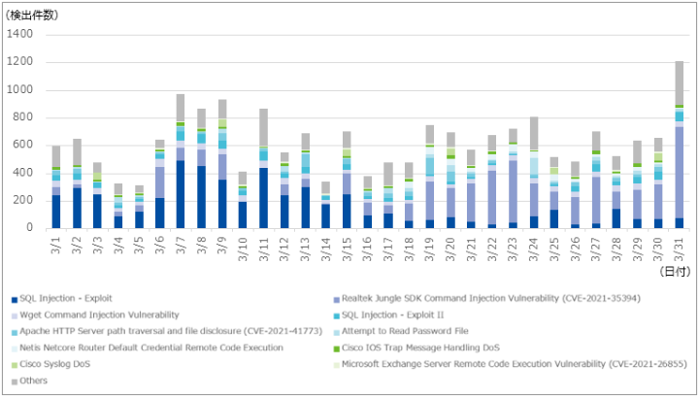Click the 3/7 stacked bar
This screenshot has height=397, width=699.
point(181,161)
